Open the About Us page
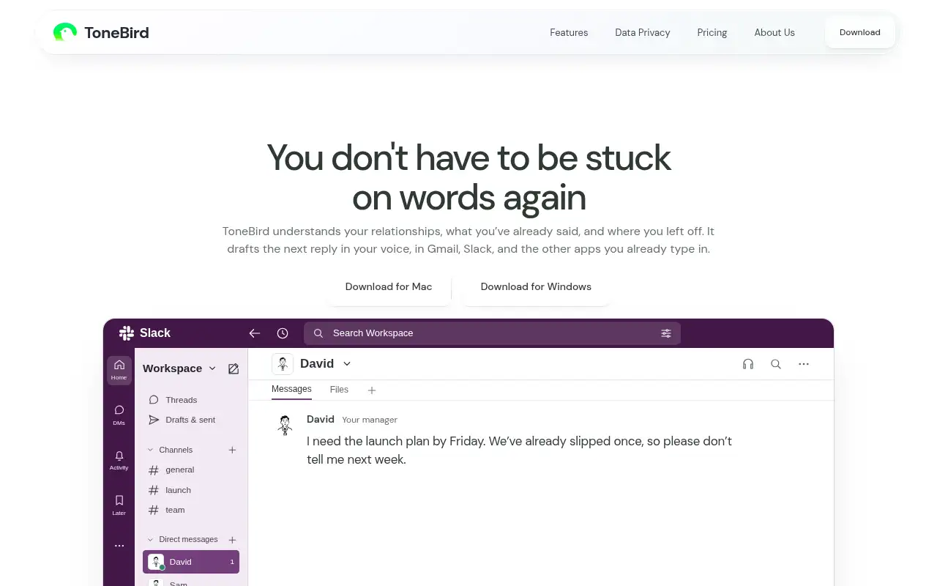The width and height of the screenshot is (937, 586). [x=774, y=32]
